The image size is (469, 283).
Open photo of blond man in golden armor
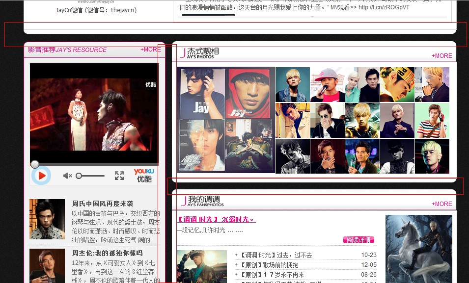coord(362,121)
